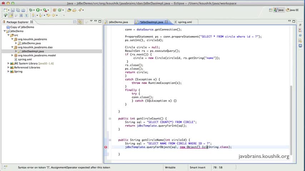Click the Print icon in toolbar
The height and width of the screenshot is (171, 305).
click(x=23, y=10)
